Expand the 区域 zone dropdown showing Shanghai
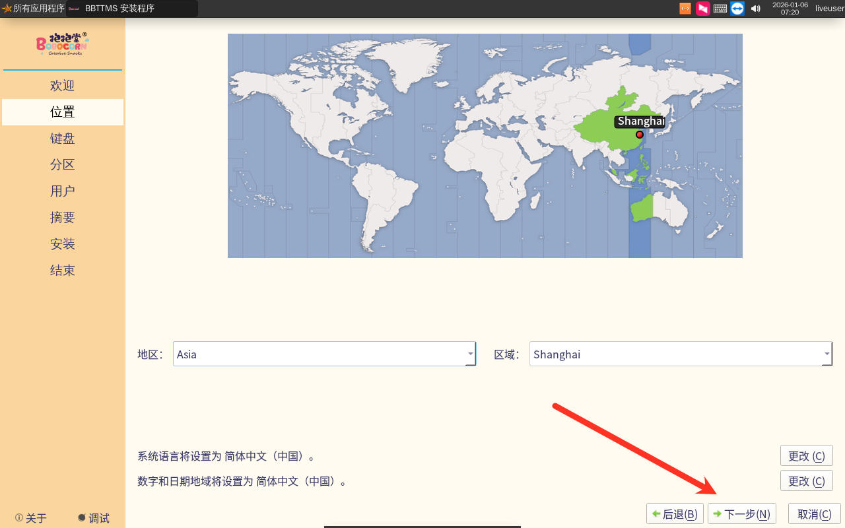Image resolution: width=845 pixels, height=528 pixels. click(827, 354)
